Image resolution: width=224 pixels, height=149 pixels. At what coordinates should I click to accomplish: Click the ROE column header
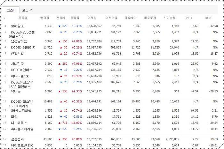click(208, 18)
